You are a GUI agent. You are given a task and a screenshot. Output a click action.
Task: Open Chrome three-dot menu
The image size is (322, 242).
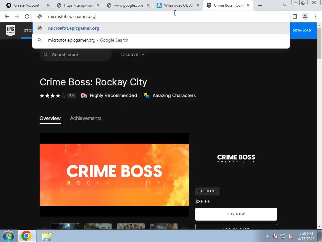coord(315,16)
